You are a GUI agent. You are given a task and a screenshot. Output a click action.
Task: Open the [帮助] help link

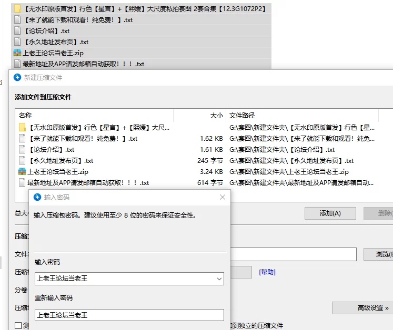coord(267,272)
